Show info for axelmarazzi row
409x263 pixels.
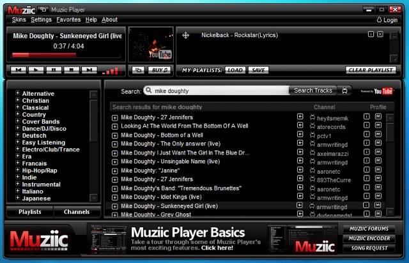tap(366, 152)
